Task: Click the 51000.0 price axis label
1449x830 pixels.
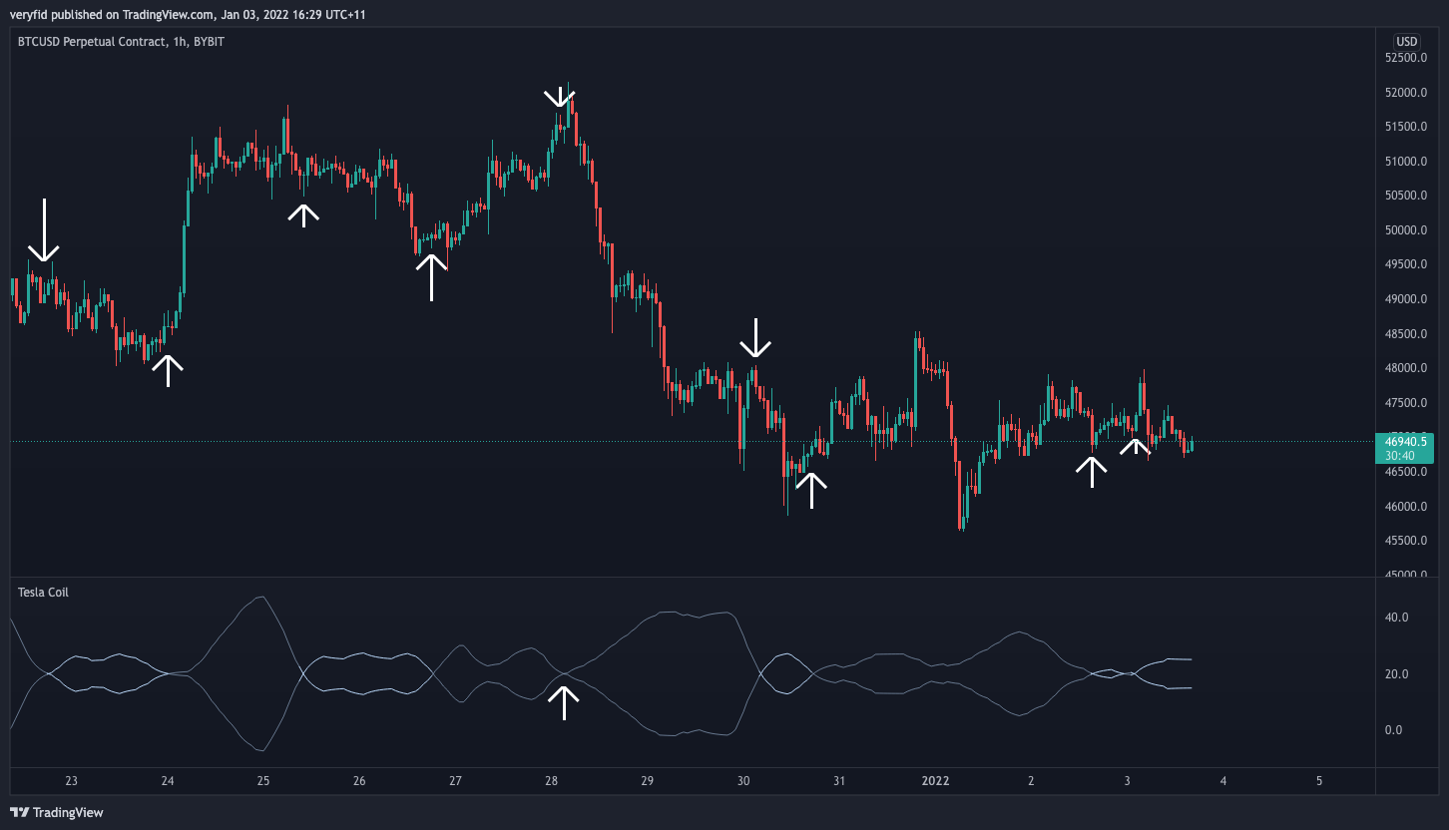Action: (1405, 162)
